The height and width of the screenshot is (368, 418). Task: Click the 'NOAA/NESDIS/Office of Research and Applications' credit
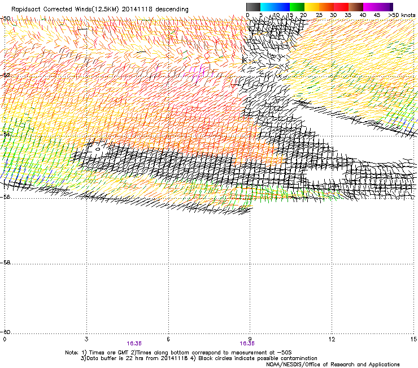pyautogui.click(x=333, y=365)
